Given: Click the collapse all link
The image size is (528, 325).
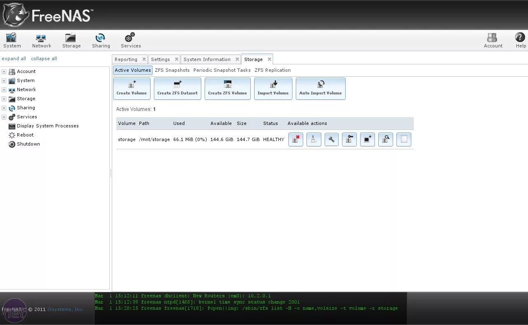Looking at the screenshot, I should click(x=44, y=59).
